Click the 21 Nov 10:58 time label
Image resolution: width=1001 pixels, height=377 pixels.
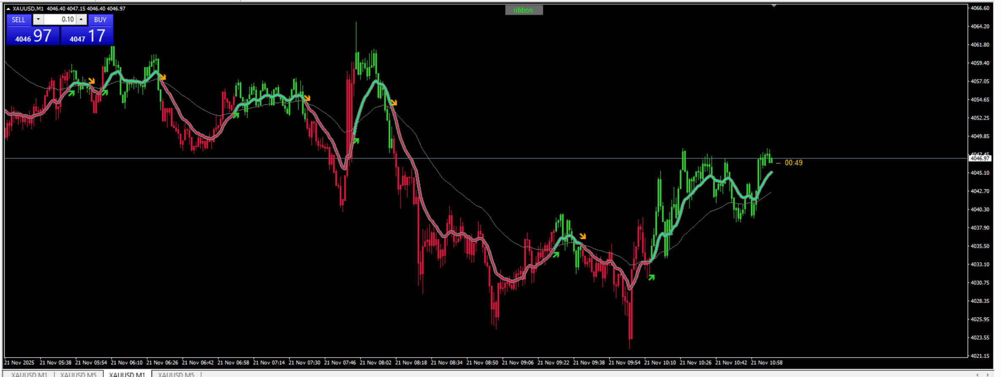point(767,362)
